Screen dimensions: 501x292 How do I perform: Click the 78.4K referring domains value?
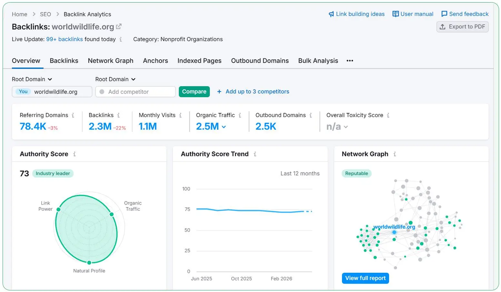tap(33, 126)
